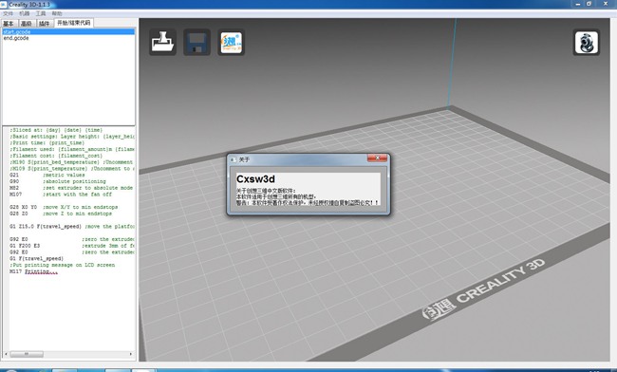Open the 帮助 menu
The height and width of the screenshot is (372, 617).
57,13
